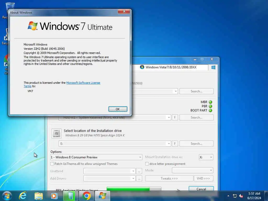The image size is (268, 201).
Task: Open the X: mount drive letter dropdown
Action: coord(206,157)
